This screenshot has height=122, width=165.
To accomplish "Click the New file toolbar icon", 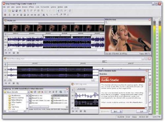I will pyautogui.click(x=5, y=11).
